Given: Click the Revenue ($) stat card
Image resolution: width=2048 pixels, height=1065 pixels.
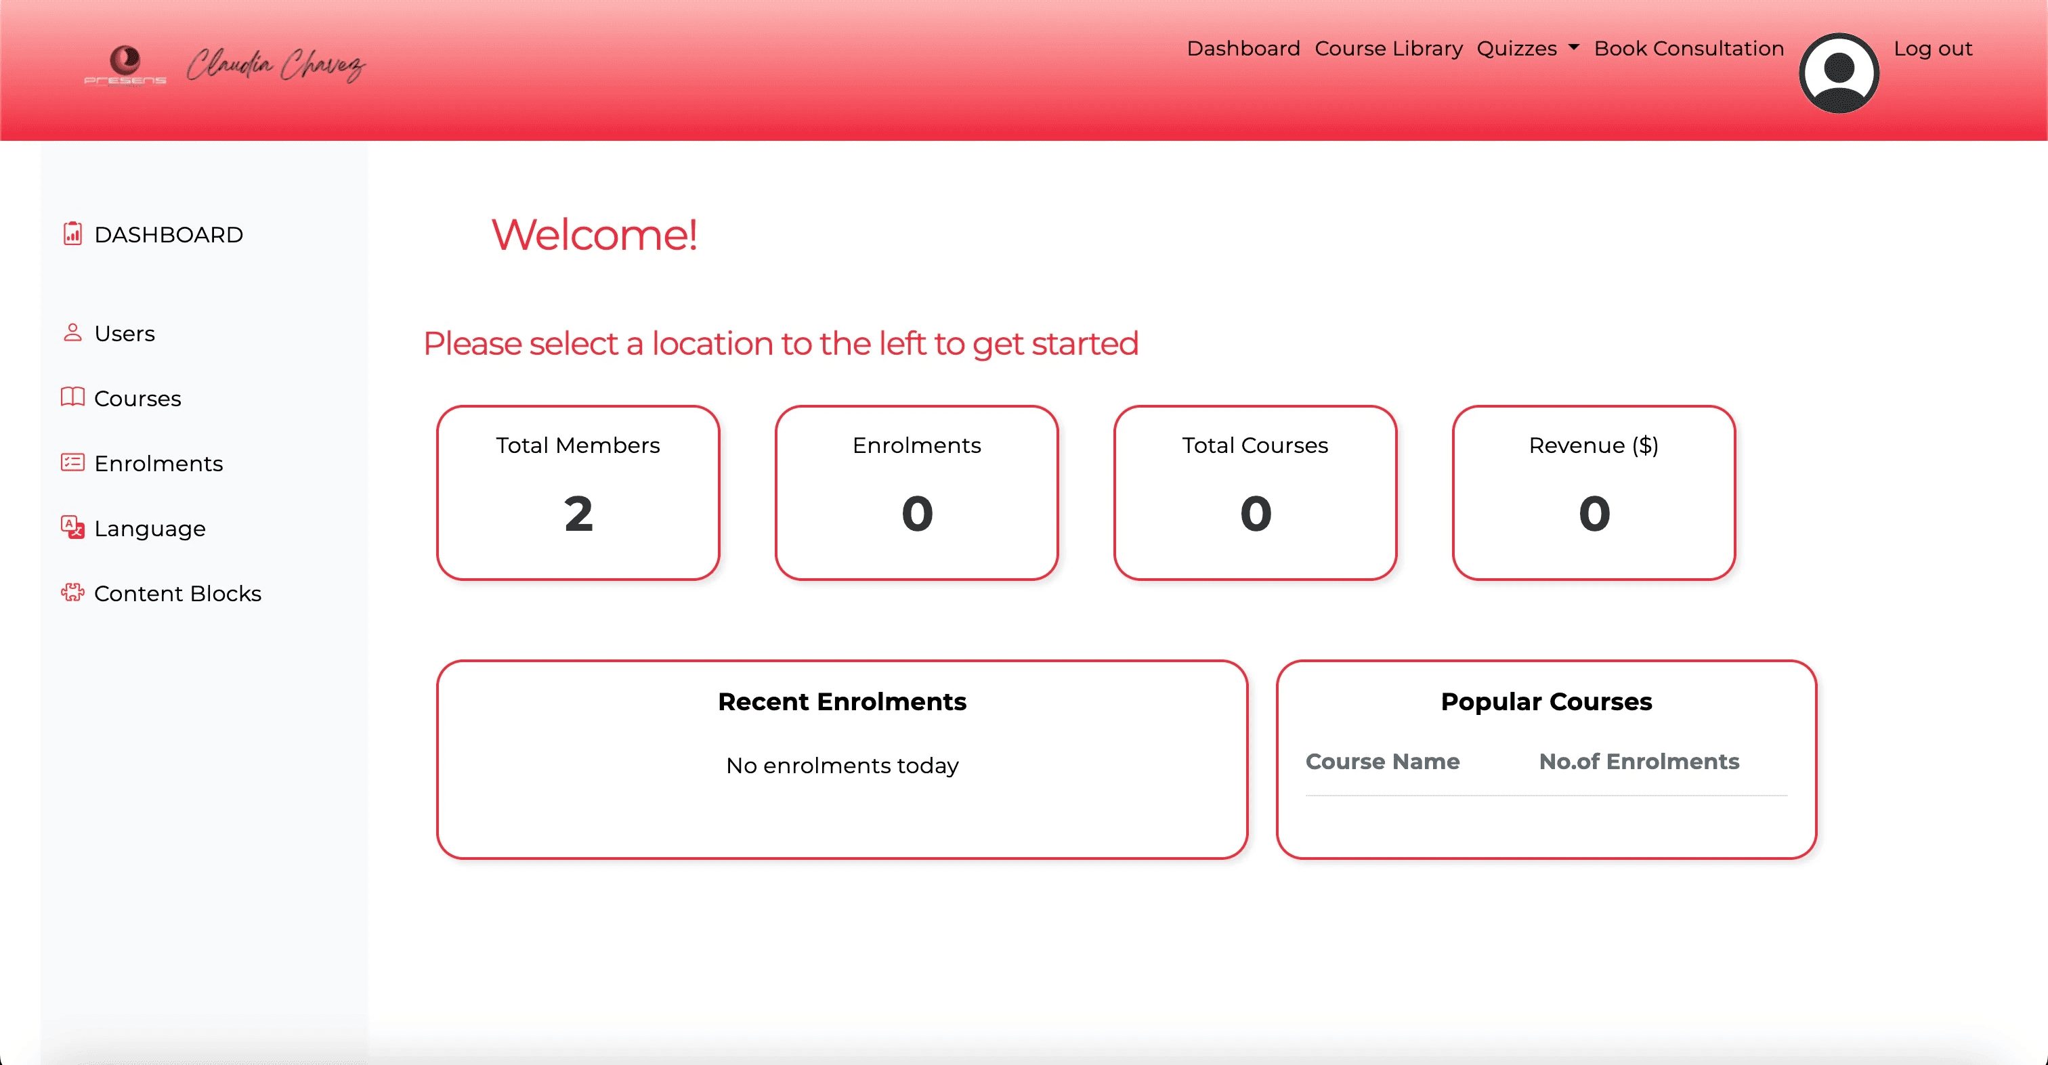Looking at the screenshot, I should (x=1594, y=493).
